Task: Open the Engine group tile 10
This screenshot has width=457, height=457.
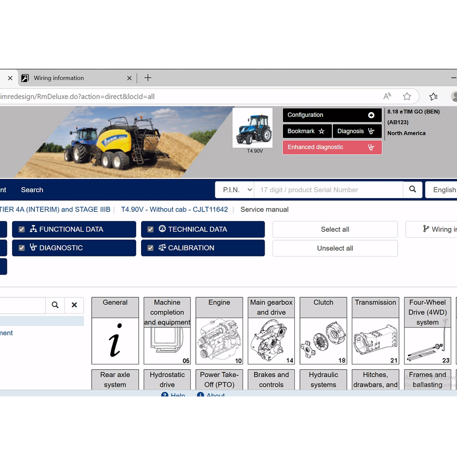Action: pos(219,330)
